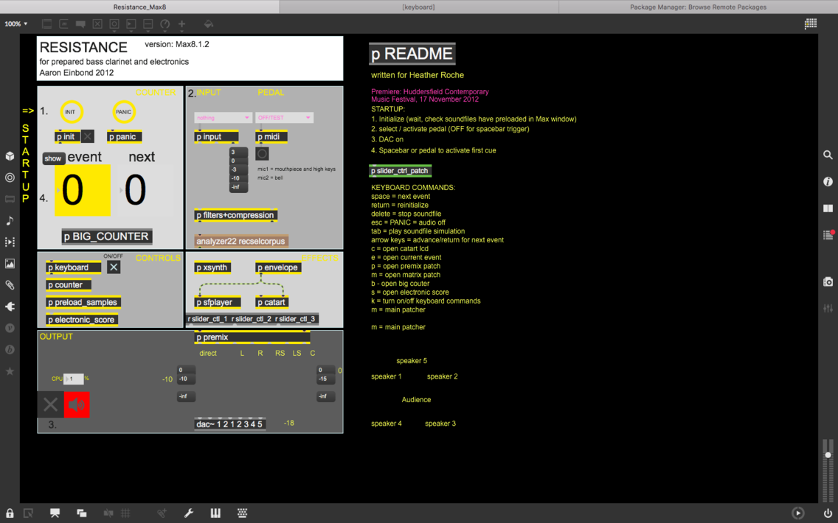
Task: Take a snapshot with the camera icon
Action: point(828,282)
